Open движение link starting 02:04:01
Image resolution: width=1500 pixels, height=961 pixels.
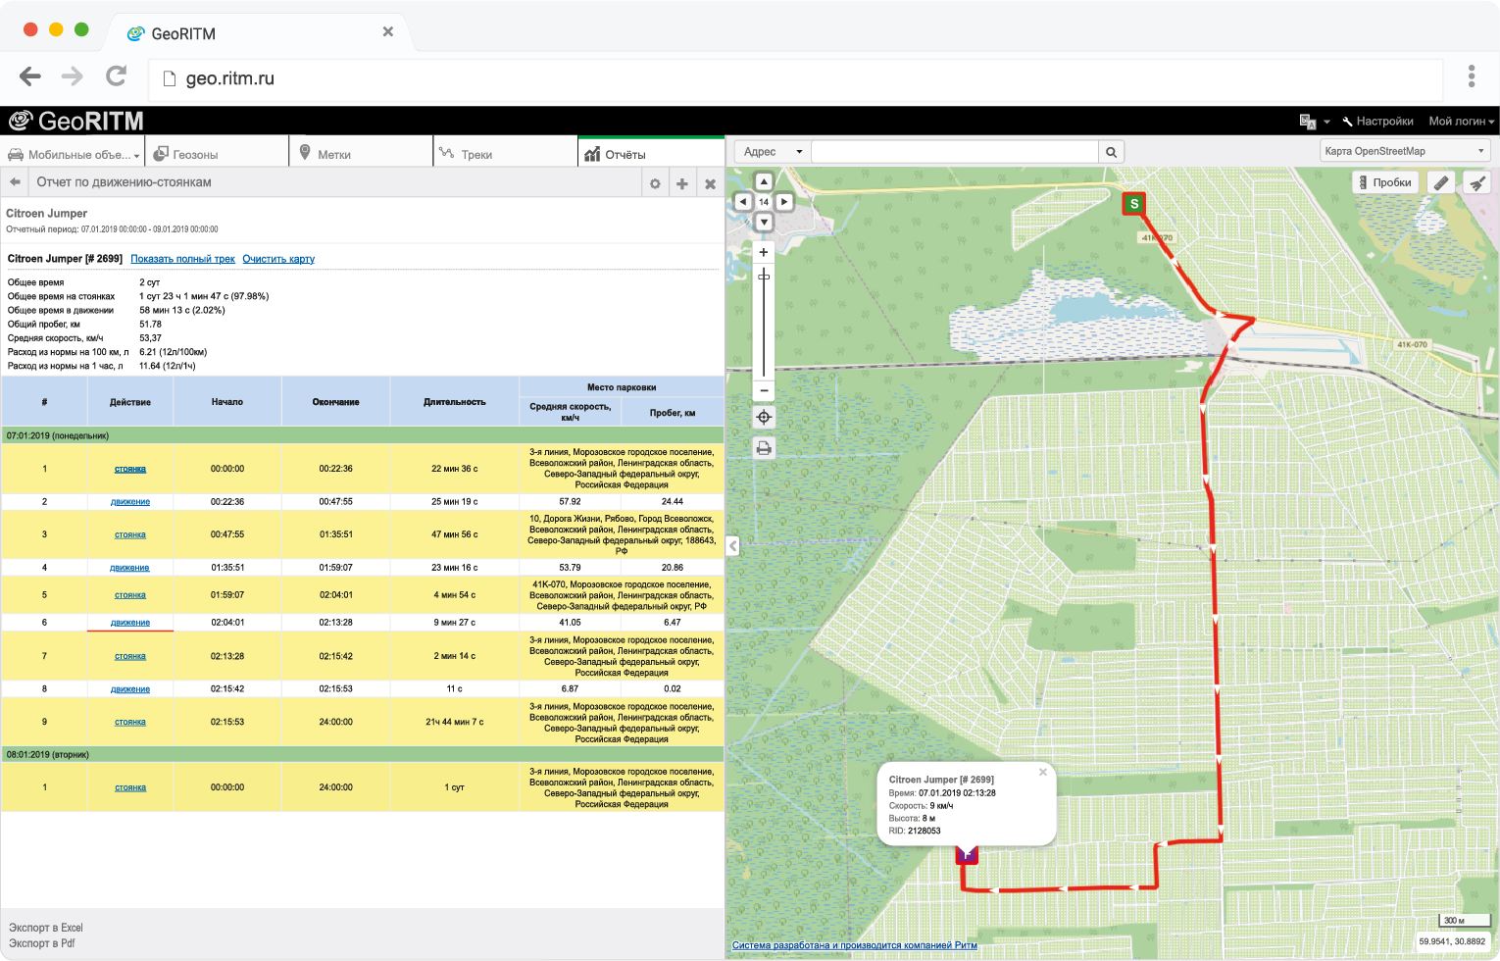click(x=130, y=622)
